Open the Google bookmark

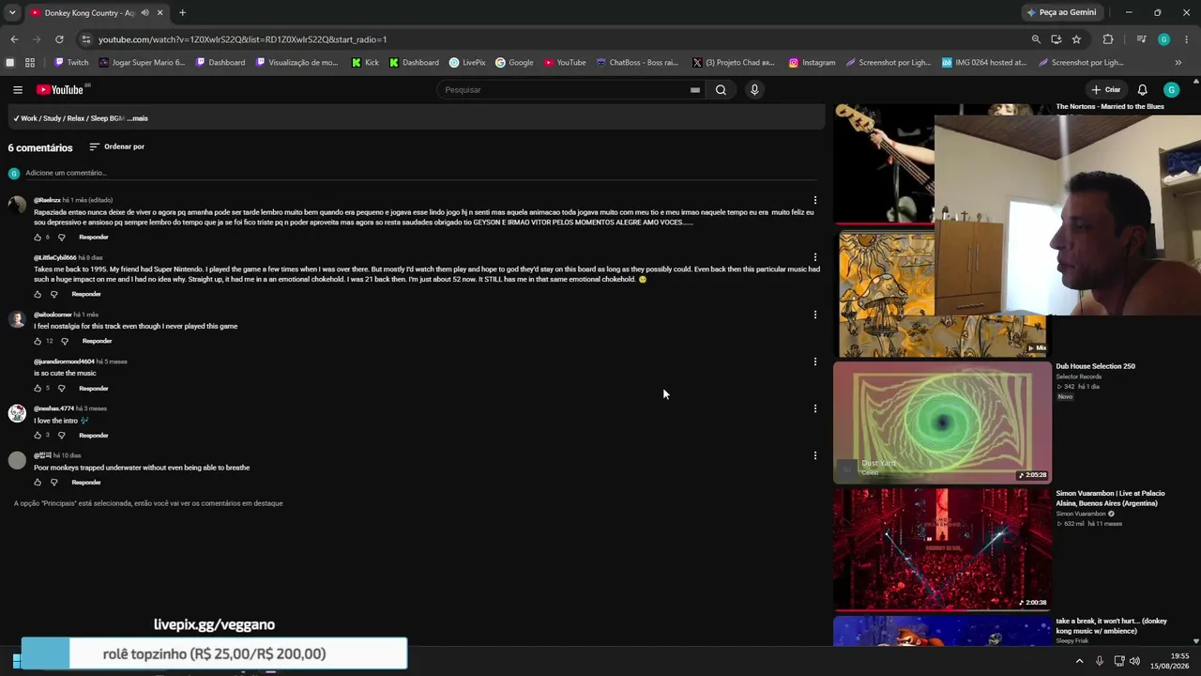point(514,63)
